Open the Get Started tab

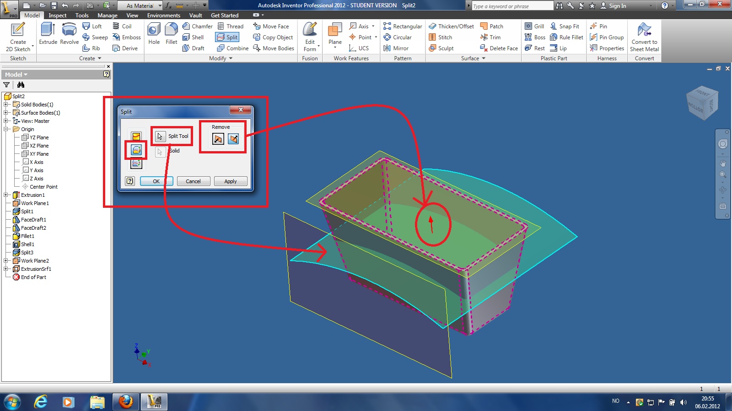(x=225, y=16)
